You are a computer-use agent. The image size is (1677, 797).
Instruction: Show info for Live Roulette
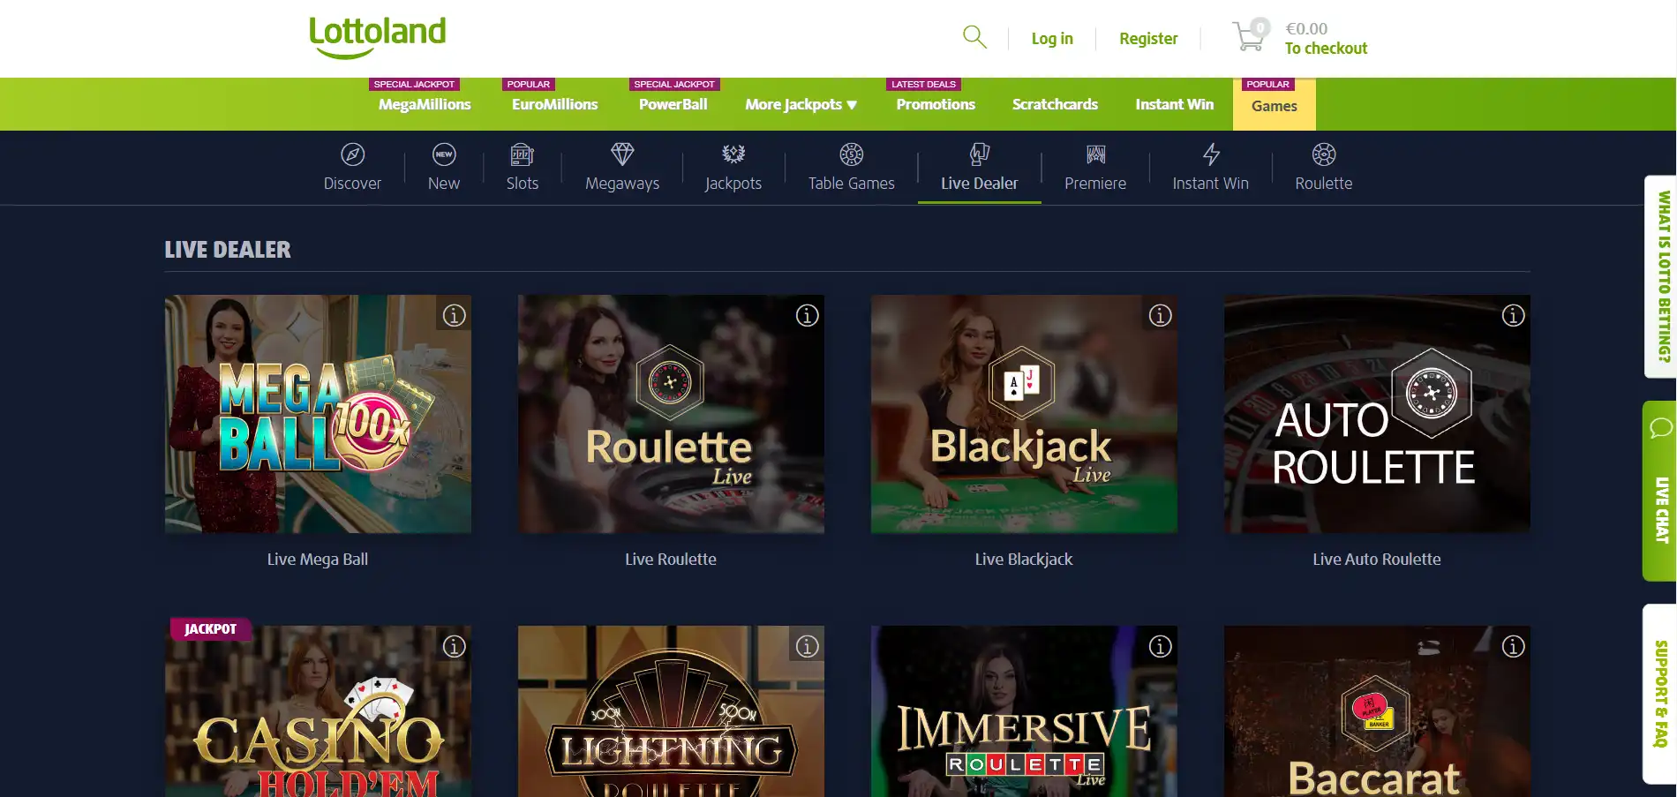808,315
